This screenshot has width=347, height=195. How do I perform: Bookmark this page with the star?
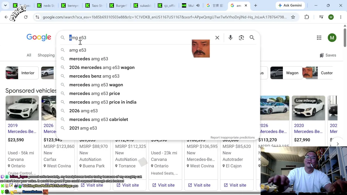pos(293,17)
